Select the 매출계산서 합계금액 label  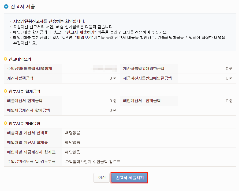24,101
